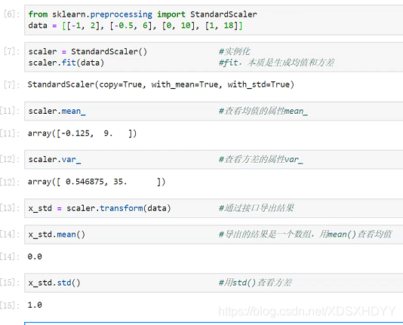Click the #实例化 comment text
The image size is (403, 325).
tap(234, 51)
